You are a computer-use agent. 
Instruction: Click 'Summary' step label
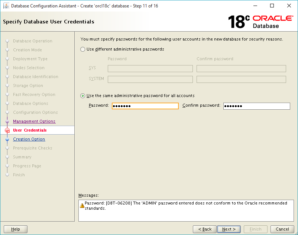(x=22, y=157)
